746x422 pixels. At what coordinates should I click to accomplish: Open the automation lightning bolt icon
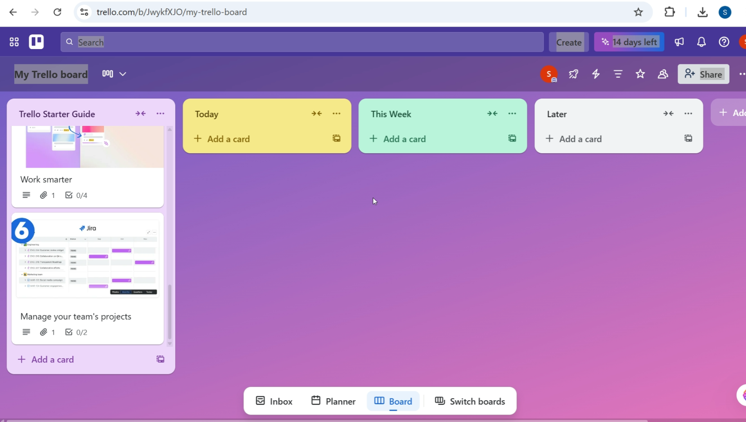point(596,74)
